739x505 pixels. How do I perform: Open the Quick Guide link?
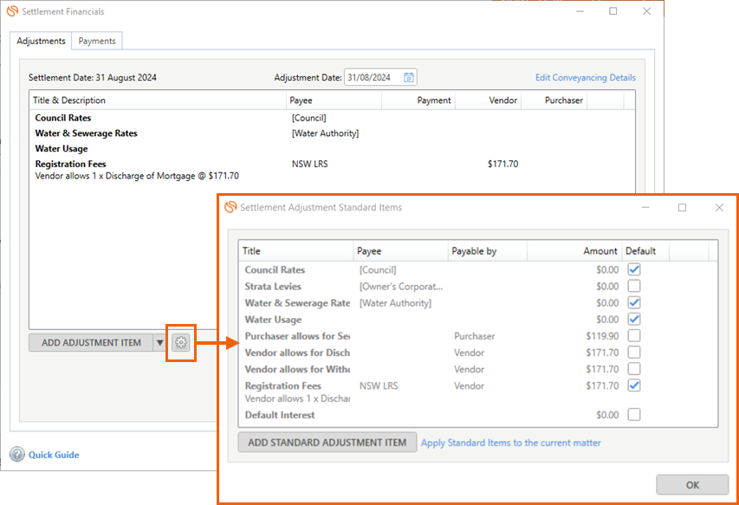click(x=54, y=455)
